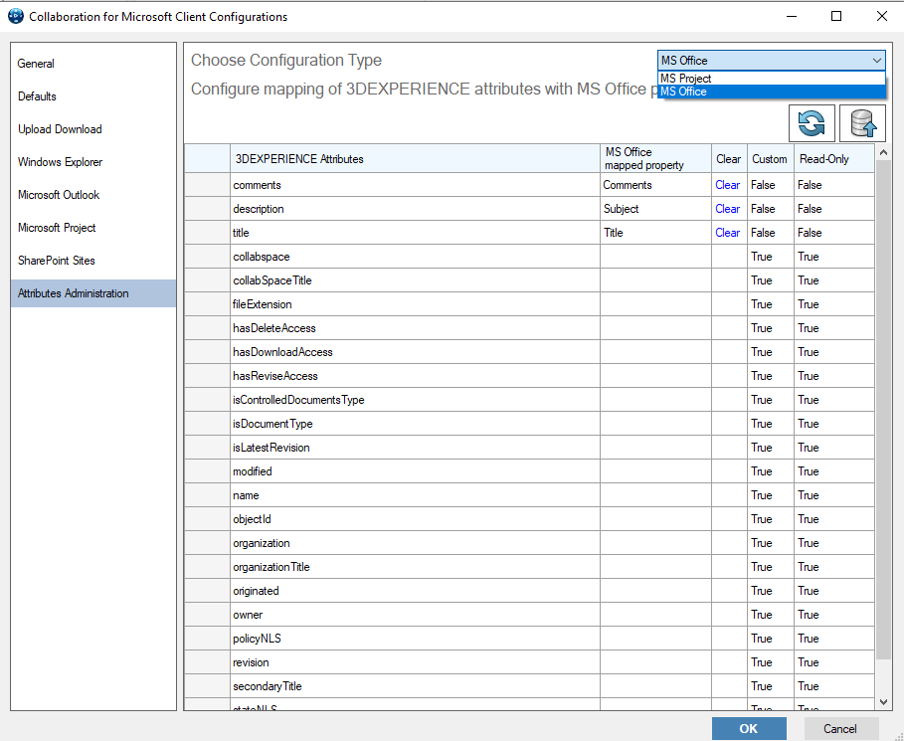Select the fileExtension attribute row

click(415, 304)
